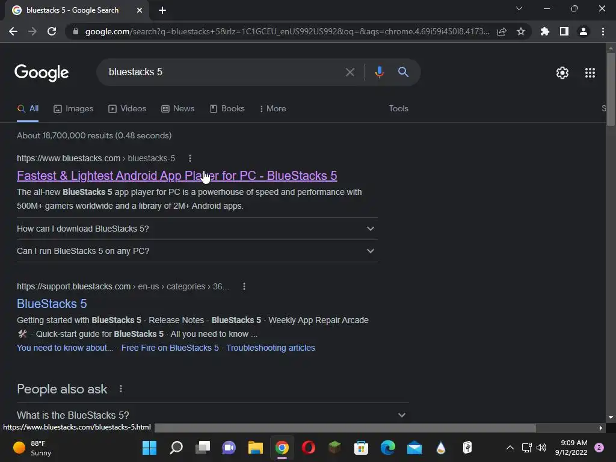Open You need to know about... sublink
This screenshot has width=616, height=462.
pos(65,348)
